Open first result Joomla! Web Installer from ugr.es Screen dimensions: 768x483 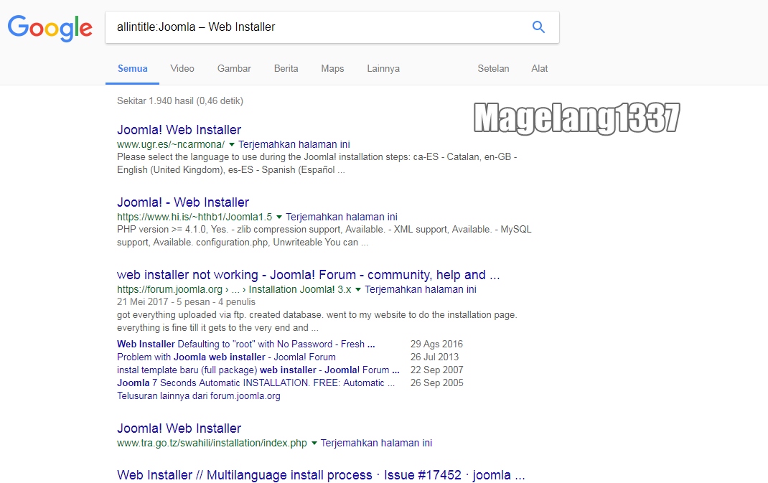[179, 130]
